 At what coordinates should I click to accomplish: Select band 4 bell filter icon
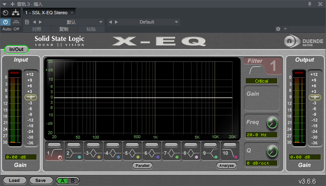point(112,154)
